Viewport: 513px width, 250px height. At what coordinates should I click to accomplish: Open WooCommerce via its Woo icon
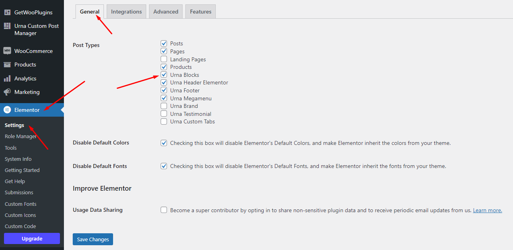7,51
